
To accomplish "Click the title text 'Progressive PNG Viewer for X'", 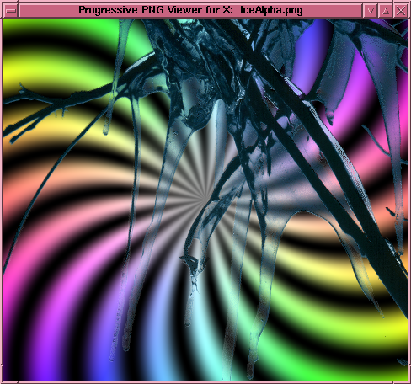I will (x=156, y=10).
